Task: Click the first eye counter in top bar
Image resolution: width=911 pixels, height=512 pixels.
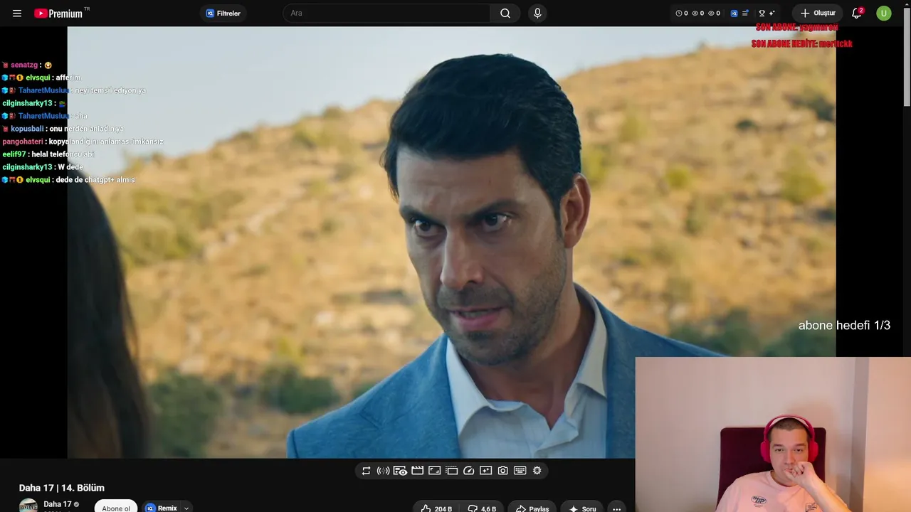Action: pos(697,14)
